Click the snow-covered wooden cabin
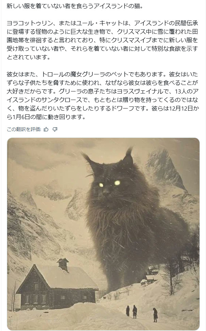The image size is (206, 331). tap(57, 285)
